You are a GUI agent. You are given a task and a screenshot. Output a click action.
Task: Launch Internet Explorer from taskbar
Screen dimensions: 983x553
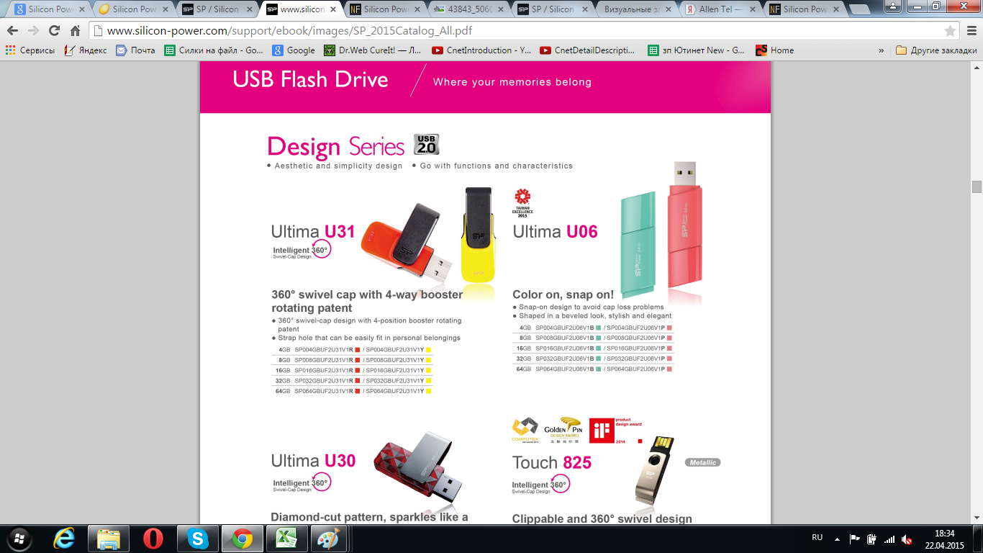point(65,539)
